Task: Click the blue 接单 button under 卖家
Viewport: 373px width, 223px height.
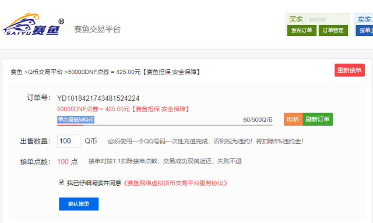Action: point(365,30)
